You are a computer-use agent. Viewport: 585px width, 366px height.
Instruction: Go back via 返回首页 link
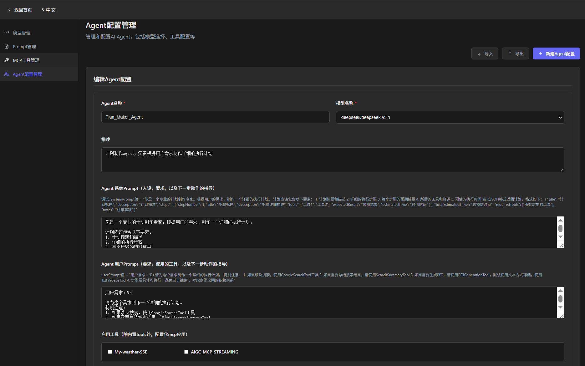(20, 10)
